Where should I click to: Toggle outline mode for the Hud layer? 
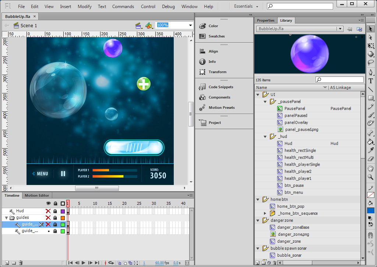coord(63,211)
